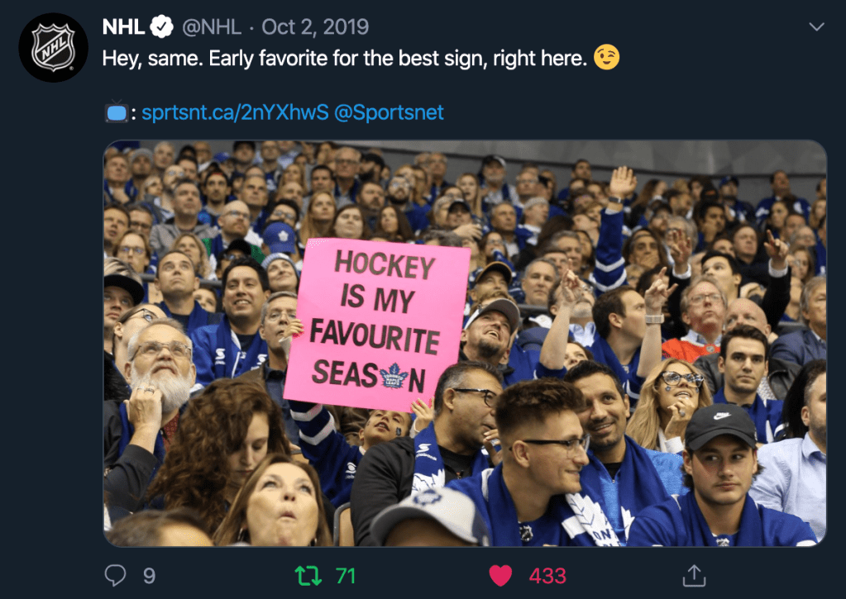The width and height of the screenshot is (846, 599).
Task: Click the "Hey, same" tweet text
Action: tap(345, 59)
